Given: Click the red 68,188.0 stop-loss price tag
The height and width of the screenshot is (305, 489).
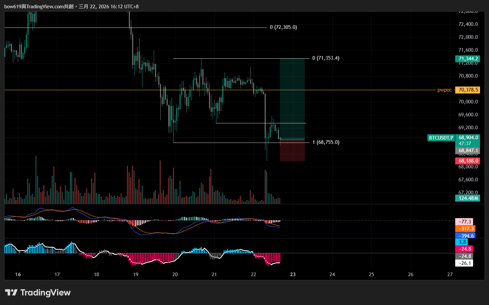Looking at the screenshot, I should coord(467,161).
